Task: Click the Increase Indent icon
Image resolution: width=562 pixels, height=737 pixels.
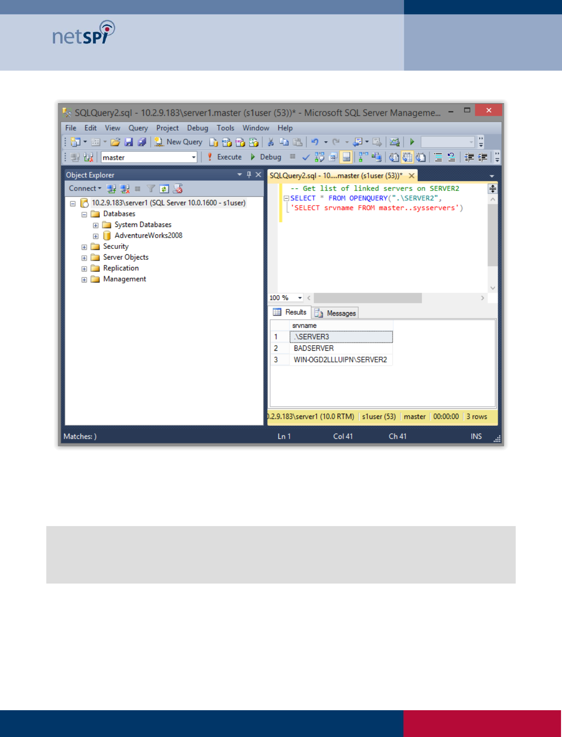Action: coord(483,157)
